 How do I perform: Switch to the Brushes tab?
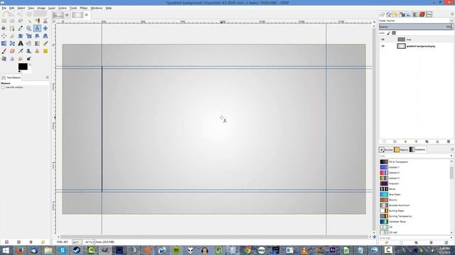(386, 149)
